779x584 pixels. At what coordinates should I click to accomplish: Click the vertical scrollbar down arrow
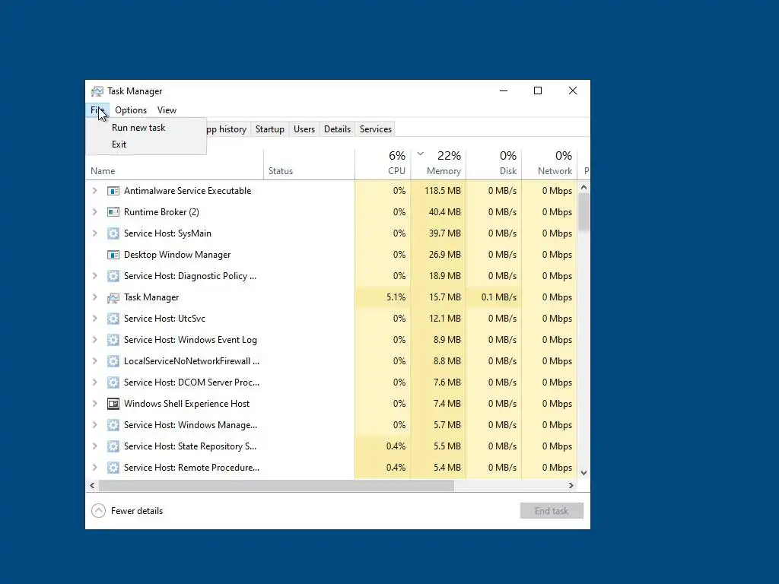point(583,473)
